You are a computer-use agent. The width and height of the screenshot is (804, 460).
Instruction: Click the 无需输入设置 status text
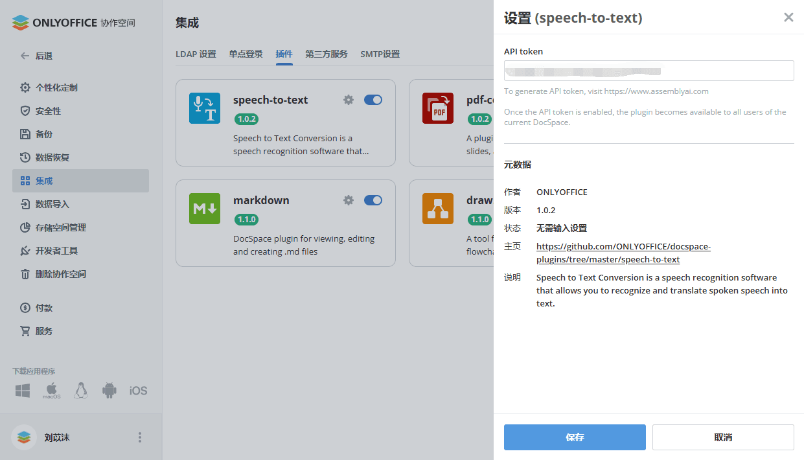click(562, 228)
